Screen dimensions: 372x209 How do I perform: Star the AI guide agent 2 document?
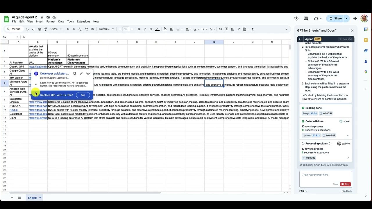point(42,17)
